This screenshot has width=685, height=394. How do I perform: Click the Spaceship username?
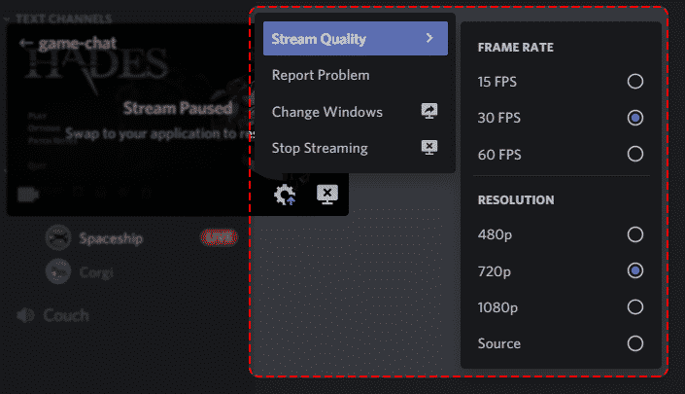(x=111, y=238)
